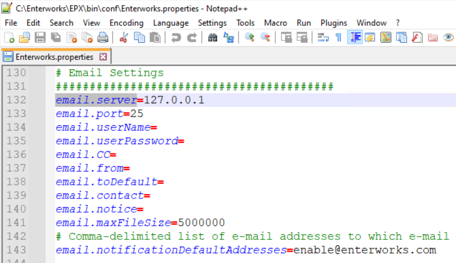Open the Language menu
This screenshot has height=263, width=456.
point(171,23)
